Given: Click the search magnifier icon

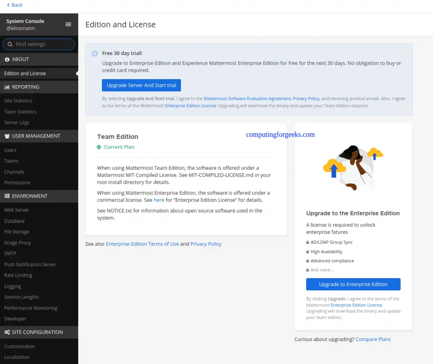Looking at the screenshot, I should tap(10, 44).
